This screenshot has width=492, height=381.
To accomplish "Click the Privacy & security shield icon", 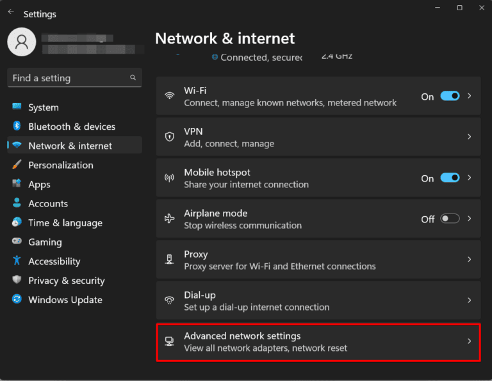I will pos(17,280).
